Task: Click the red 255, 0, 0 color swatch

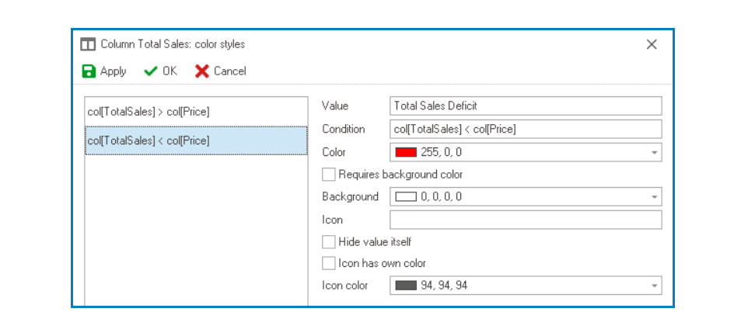Action: pos(406,152)
